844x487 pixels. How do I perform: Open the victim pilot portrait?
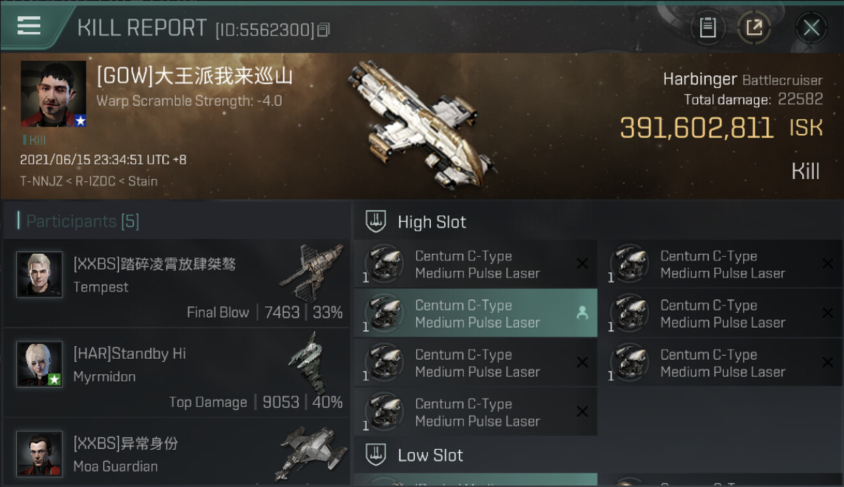(x=53, y=94)
